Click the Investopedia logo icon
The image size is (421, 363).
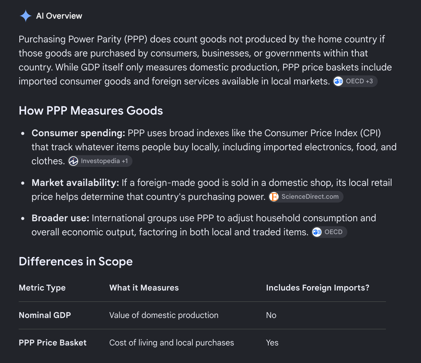coord(73,161)
